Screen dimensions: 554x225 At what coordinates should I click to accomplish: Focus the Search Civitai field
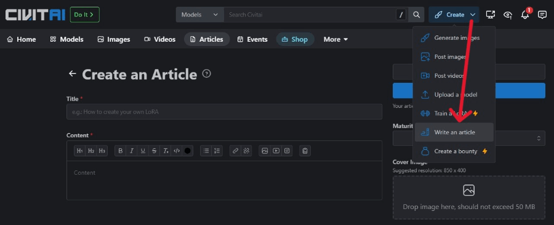(310, 15)
